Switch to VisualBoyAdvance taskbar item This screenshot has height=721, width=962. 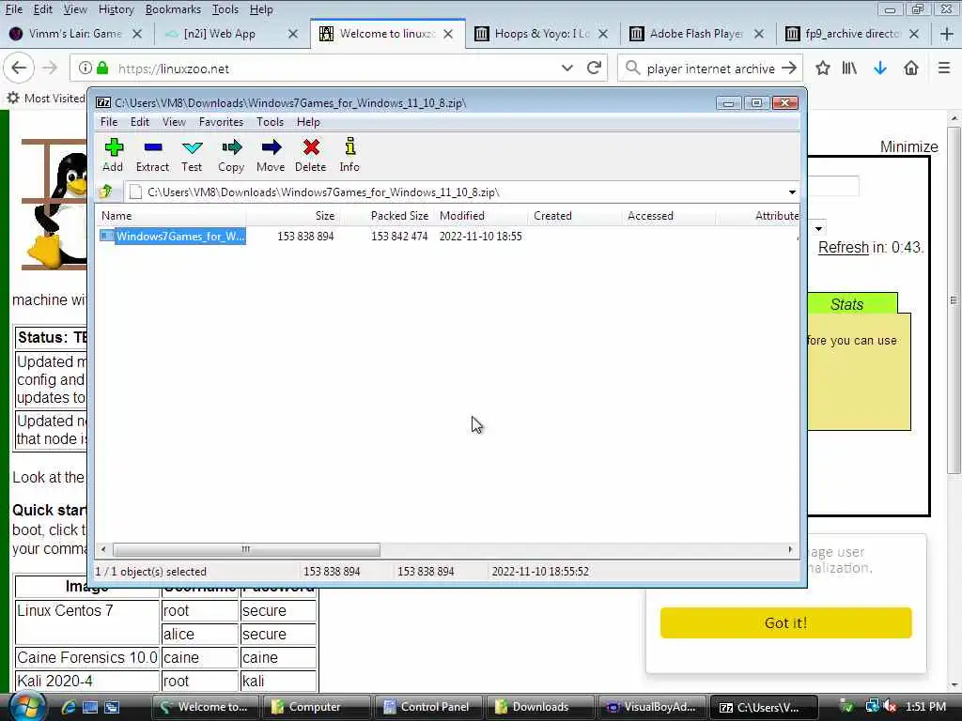pyautogui.click(x=652, y=707)
